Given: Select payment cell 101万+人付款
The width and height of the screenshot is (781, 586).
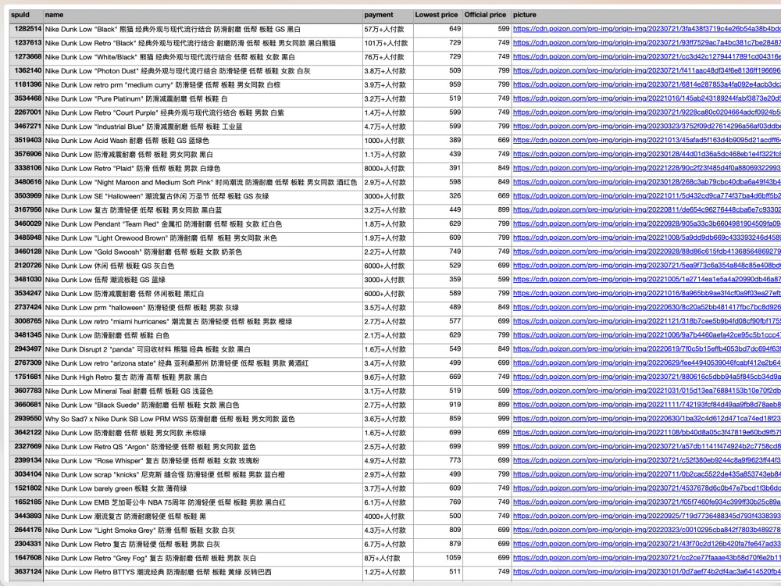Looking at the screenshot, I should coord(388,43).
